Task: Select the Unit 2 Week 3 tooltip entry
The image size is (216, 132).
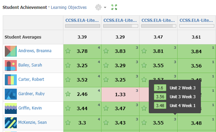Action: (175, 88)
